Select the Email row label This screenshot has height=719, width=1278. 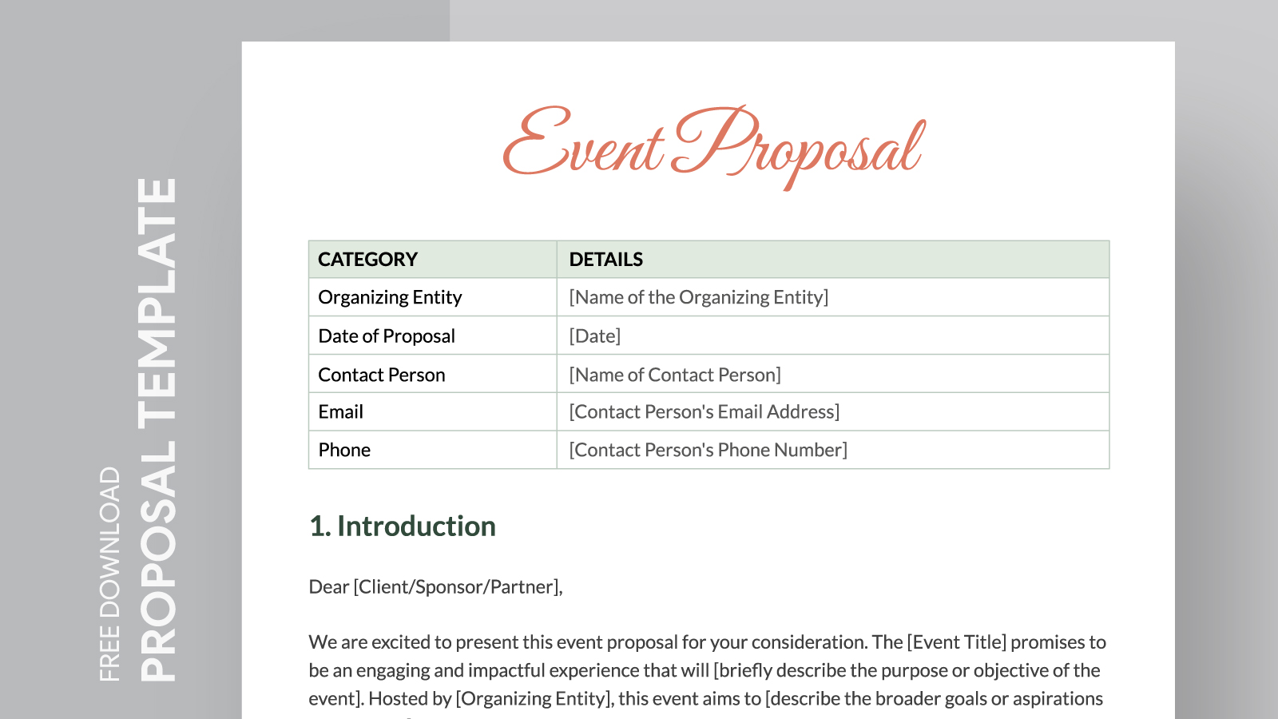click(x=340, y=412)
